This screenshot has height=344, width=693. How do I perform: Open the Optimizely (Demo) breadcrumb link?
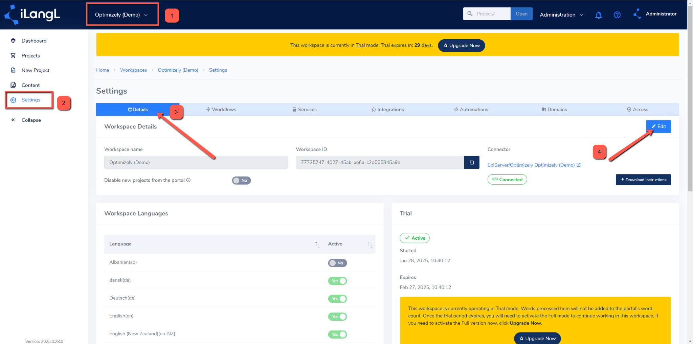[x=178, y=70]
